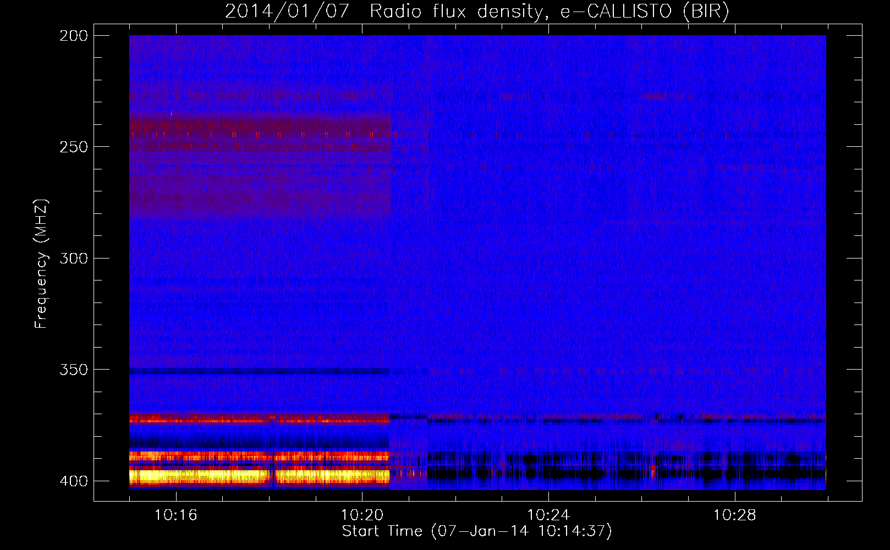Click the bright yellow emission band near 400 MHz

click(259, 476)
